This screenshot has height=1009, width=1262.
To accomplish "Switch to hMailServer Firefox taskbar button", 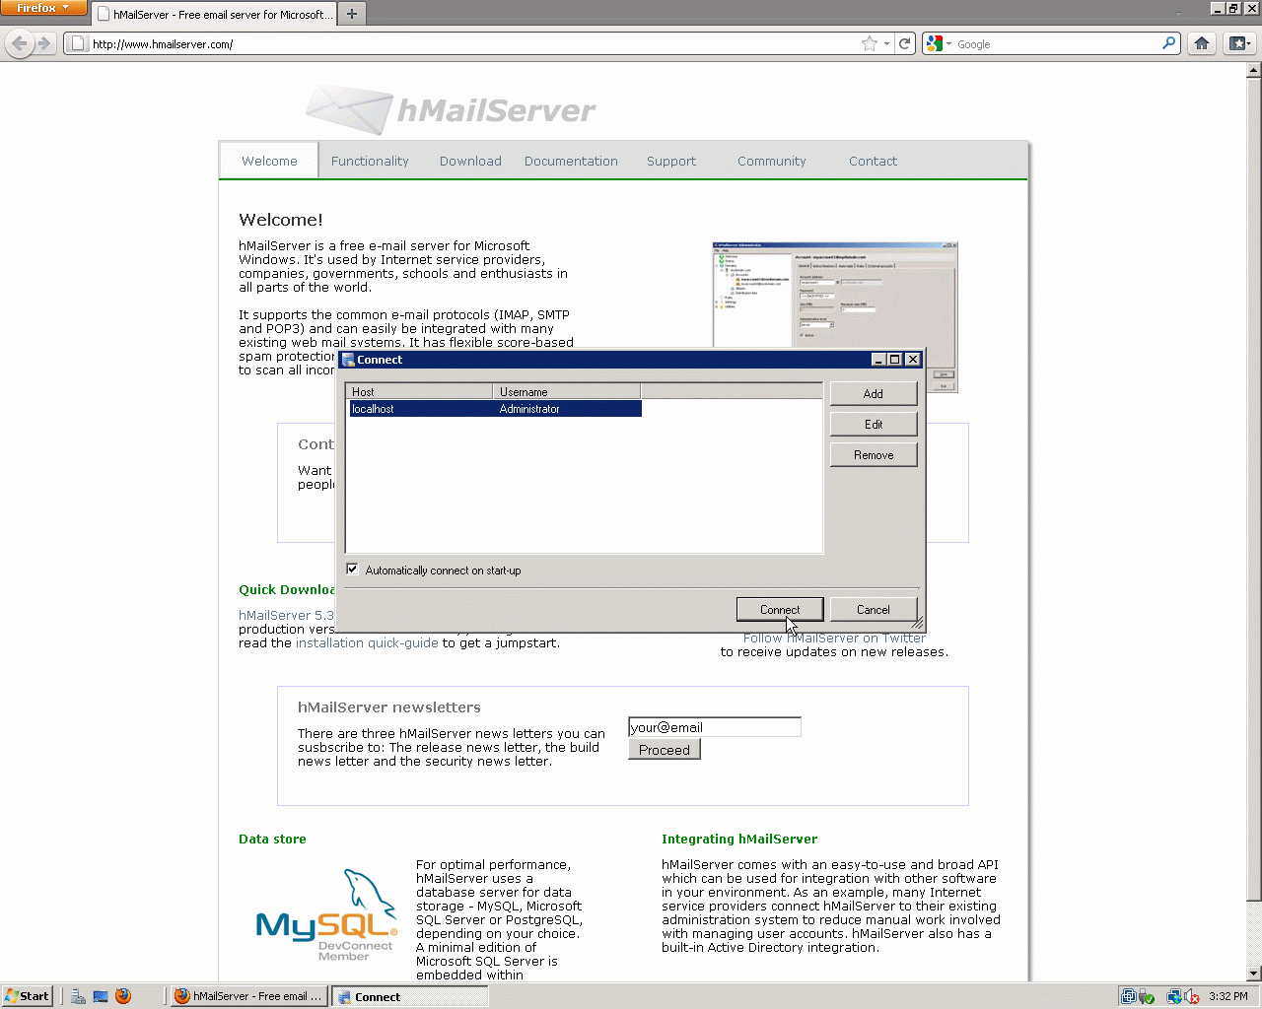I will point(247,996).
